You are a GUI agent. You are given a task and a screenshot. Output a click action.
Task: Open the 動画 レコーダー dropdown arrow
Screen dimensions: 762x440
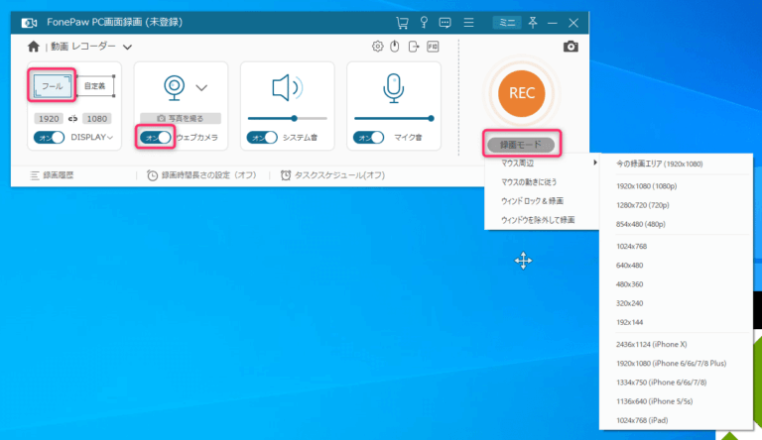pos(128,47)
